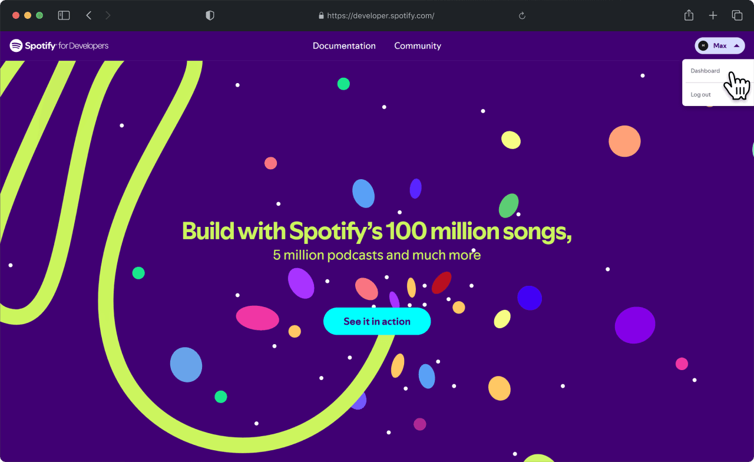
Task: Show the tab overview icon
Action: 737,15
